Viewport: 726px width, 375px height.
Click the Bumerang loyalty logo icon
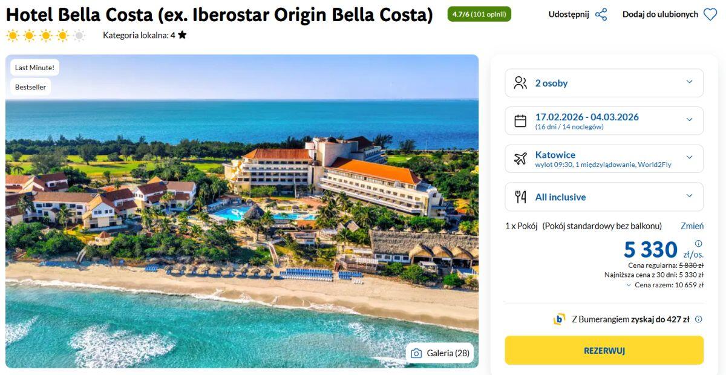tap(560, 319)
